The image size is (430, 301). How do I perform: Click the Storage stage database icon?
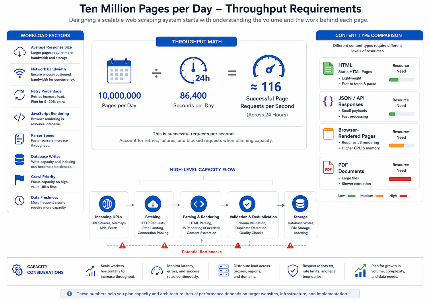300,204
